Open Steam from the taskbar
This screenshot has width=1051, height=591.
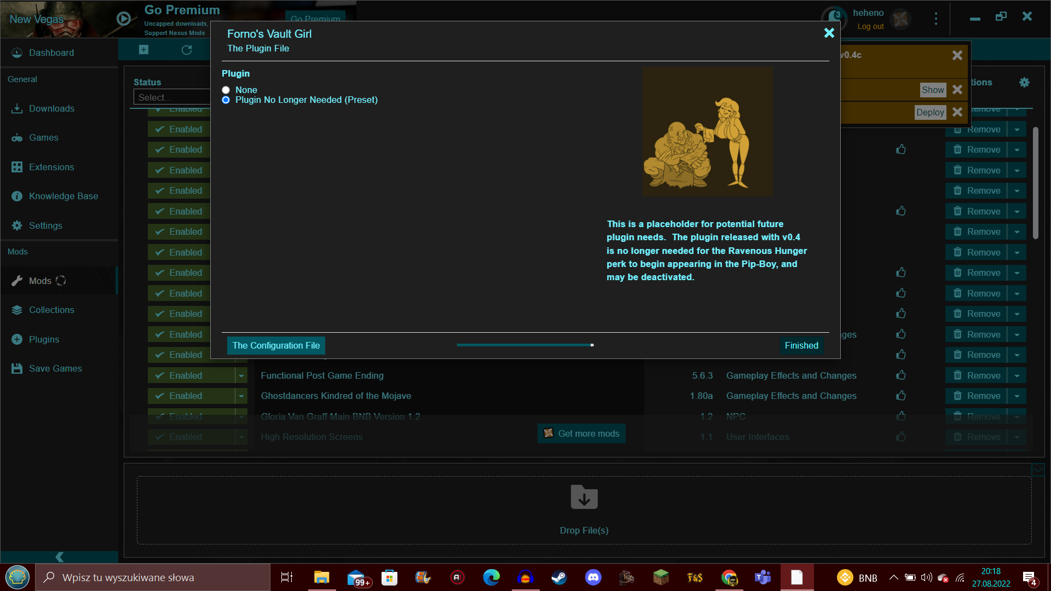tap(559, 577)
